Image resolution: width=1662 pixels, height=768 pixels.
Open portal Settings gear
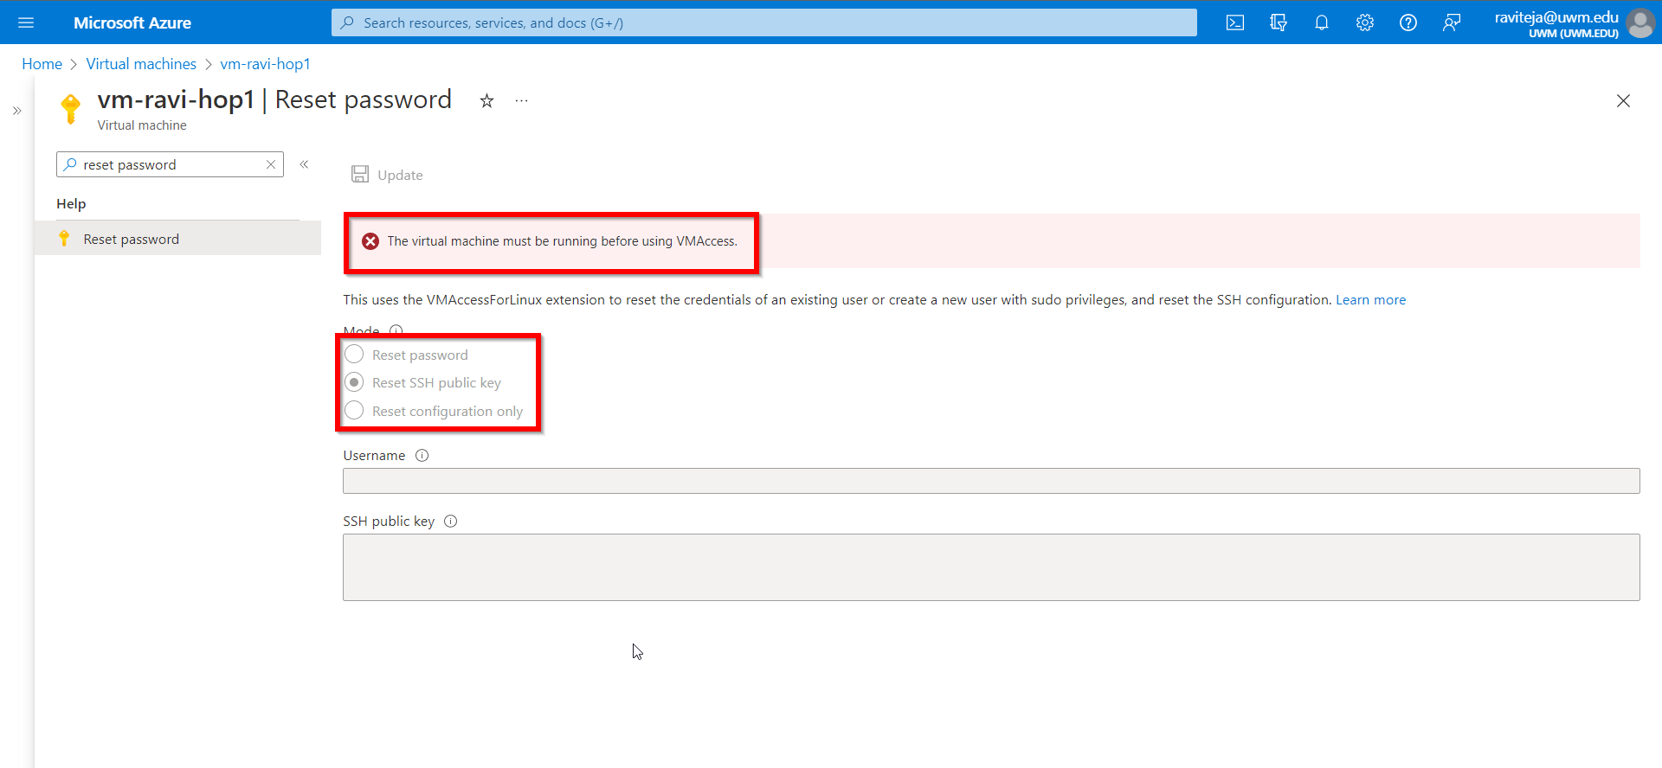coord(1365,22)
